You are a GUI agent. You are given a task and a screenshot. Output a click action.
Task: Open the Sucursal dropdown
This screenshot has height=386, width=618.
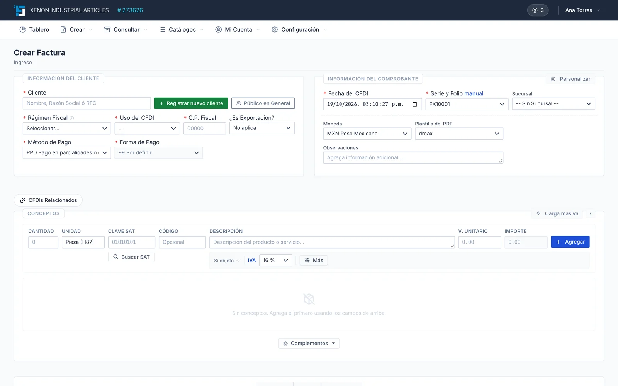pyautogui.click(x=553, y=103)
